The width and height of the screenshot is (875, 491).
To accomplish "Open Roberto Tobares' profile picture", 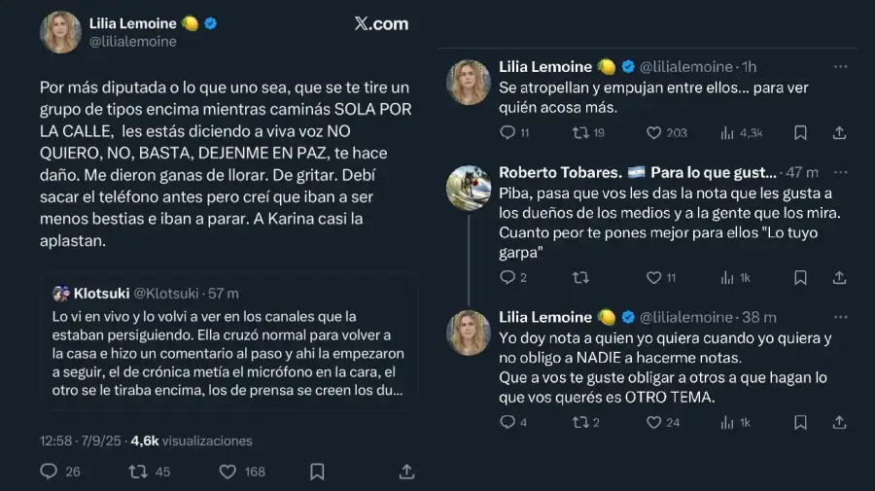I will point(468,188).
